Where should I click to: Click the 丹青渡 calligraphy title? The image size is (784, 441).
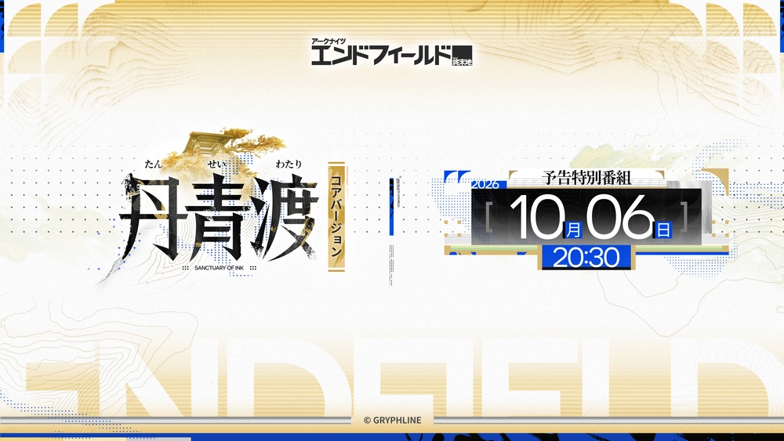(x=219, y=217)
